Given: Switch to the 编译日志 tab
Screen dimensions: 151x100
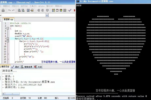Looking at the screenshot, I should [5, 66].
